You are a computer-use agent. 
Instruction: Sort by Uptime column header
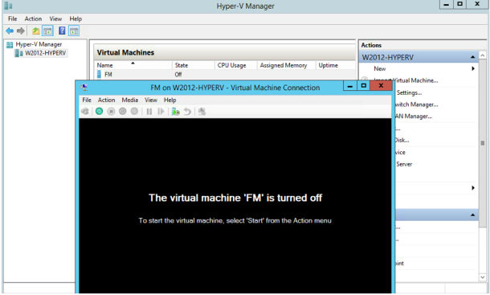point(335,65)
